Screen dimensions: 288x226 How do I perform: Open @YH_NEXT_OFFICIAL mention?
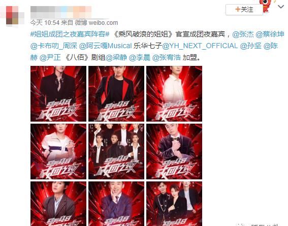point(200,46)
